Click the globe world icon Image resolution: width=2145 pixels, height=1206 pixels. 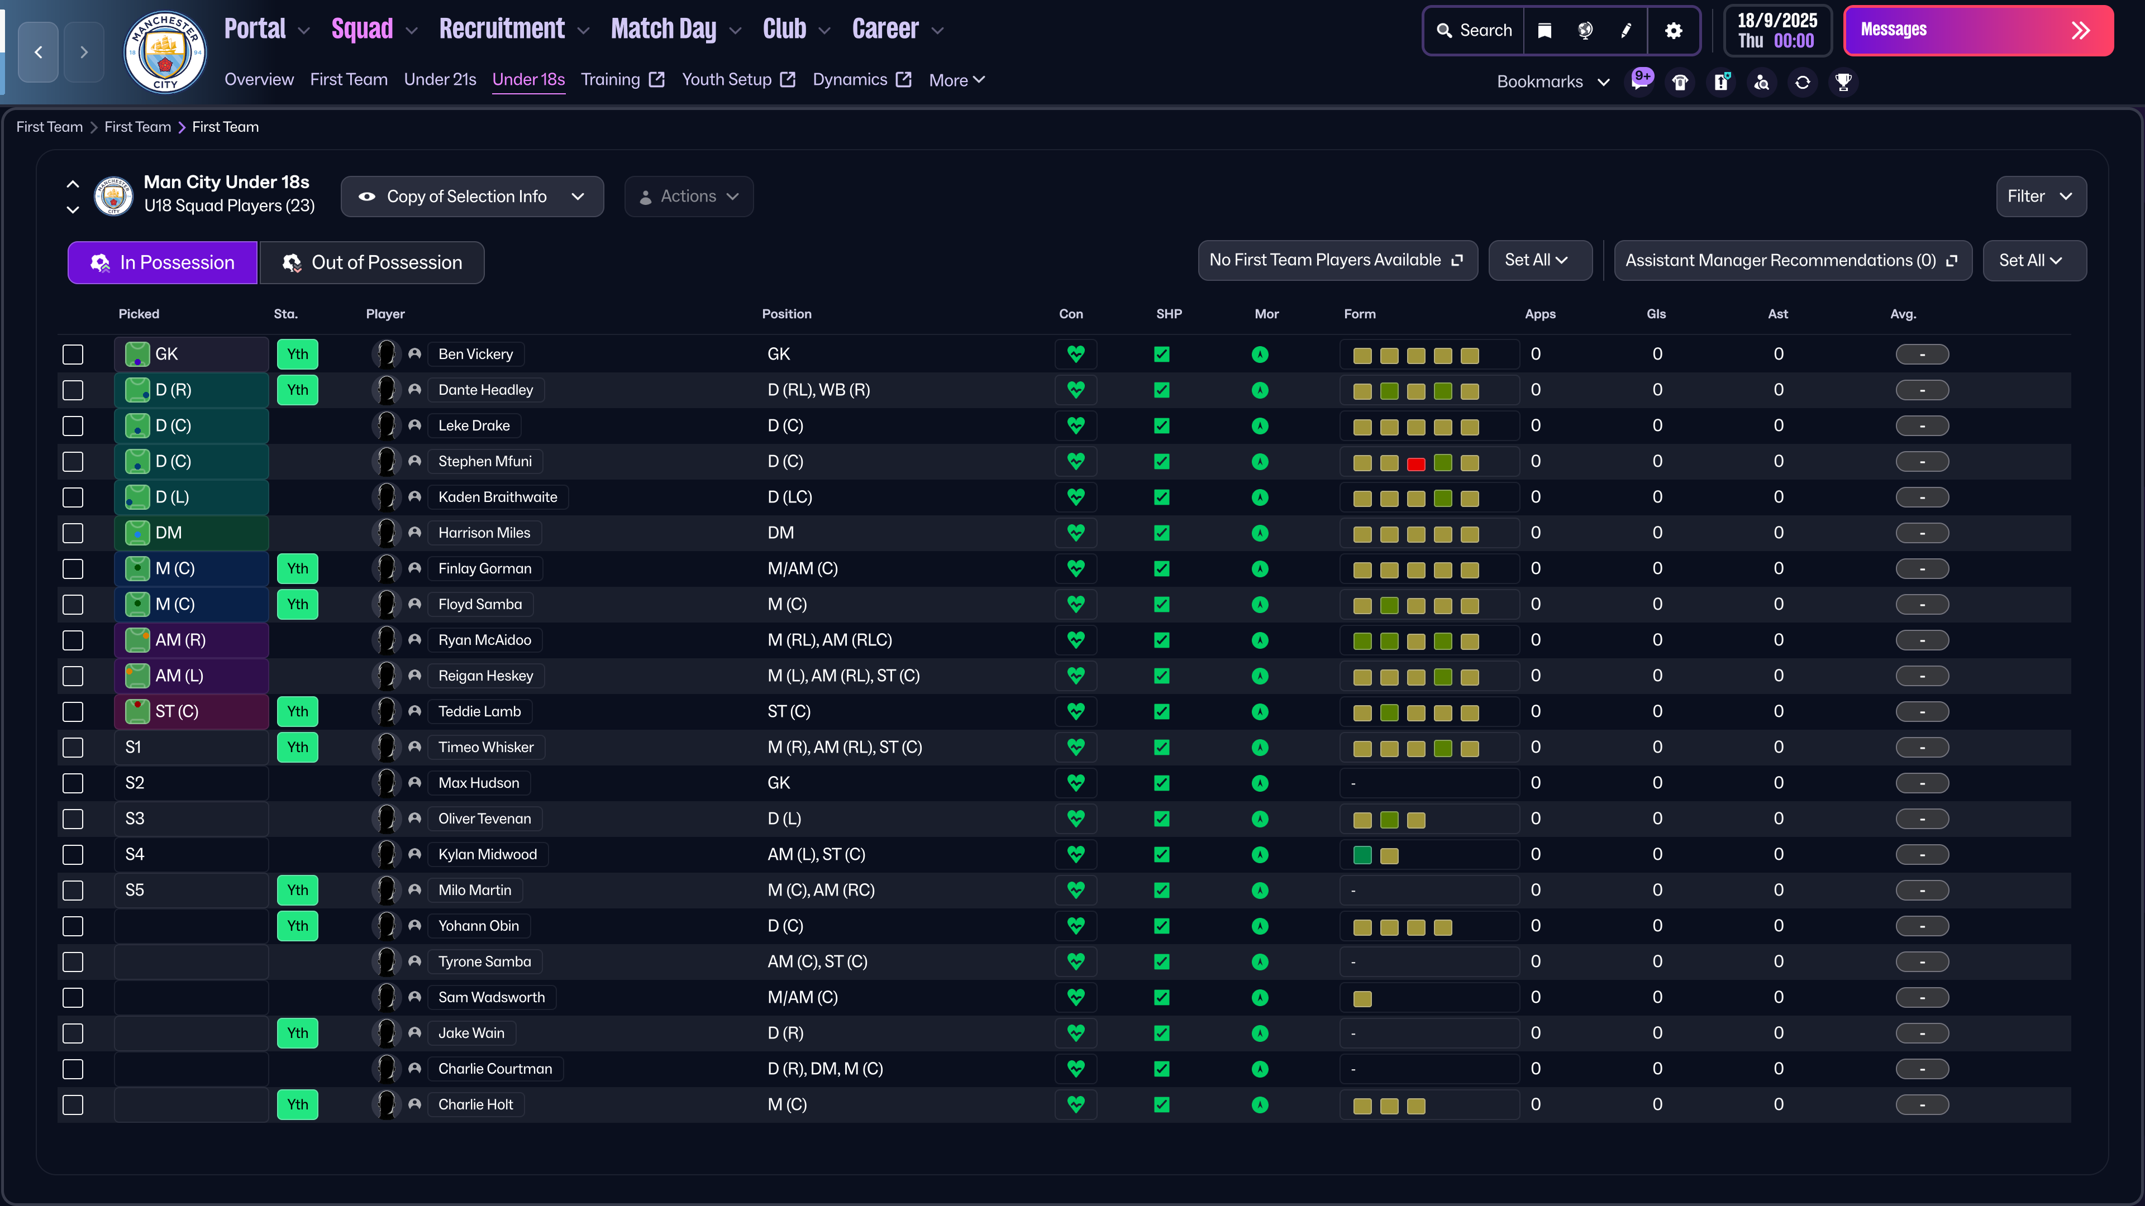[1585, 31]
